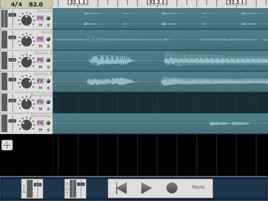
Task: Select the Bass track name label
Action: click(47, 32)
